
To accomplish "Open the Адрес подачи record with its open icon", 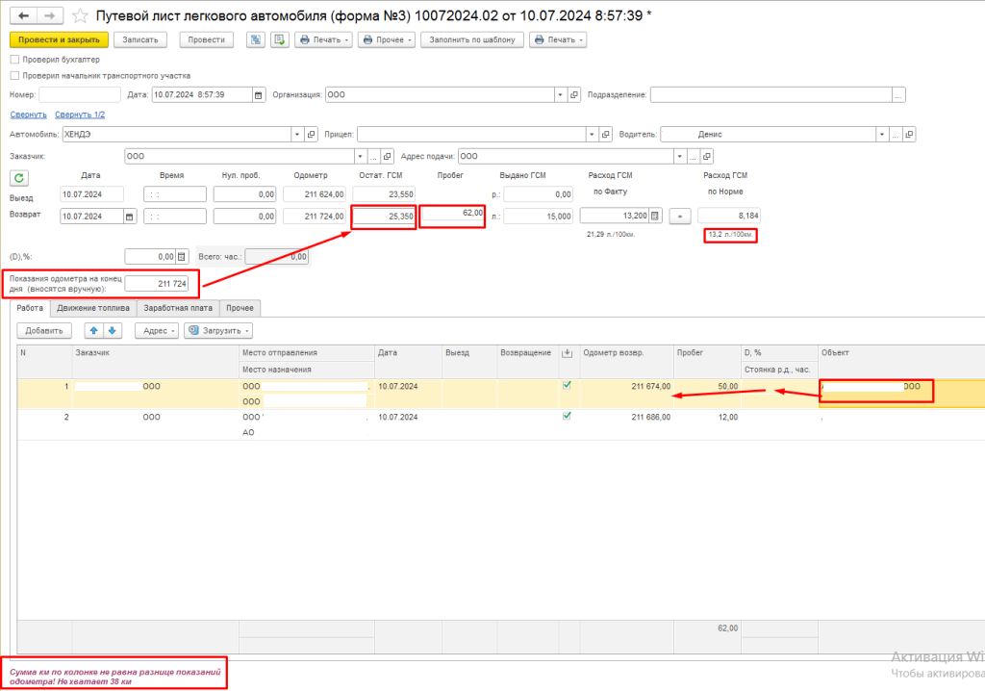I will (x=707, y=156).
